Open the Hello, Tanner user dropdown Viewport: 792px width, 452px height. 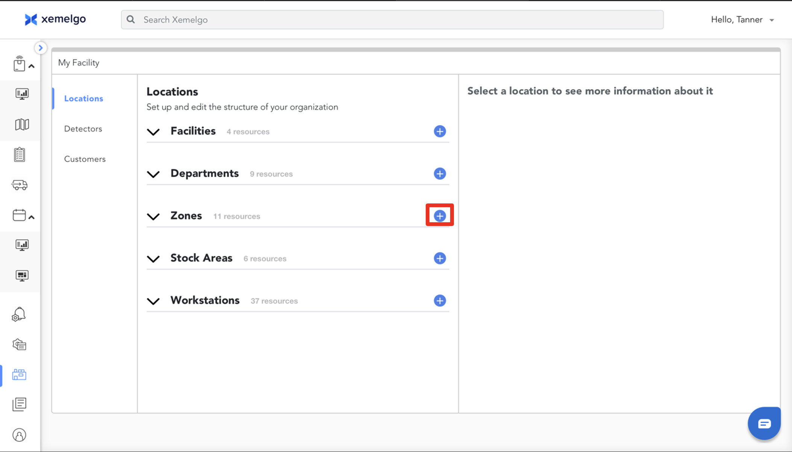742,20
